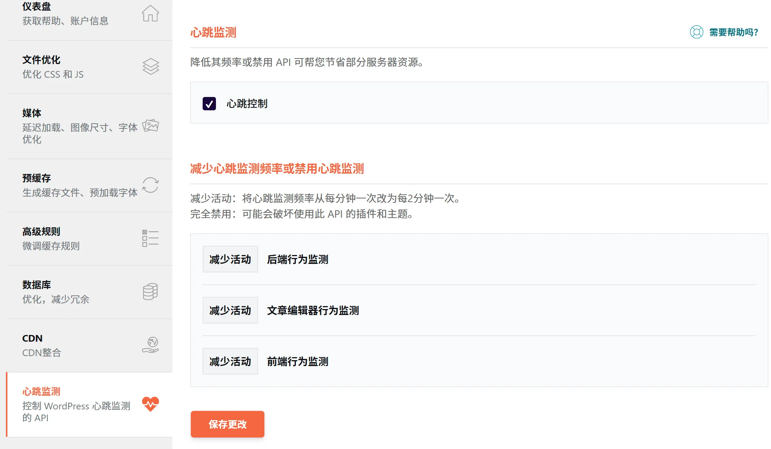Click the 数据库 database icon
This screenshot has width=771, height=449.
150,292
